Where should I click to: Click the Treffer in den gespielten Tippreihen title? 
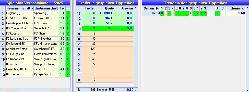[195, 3]
